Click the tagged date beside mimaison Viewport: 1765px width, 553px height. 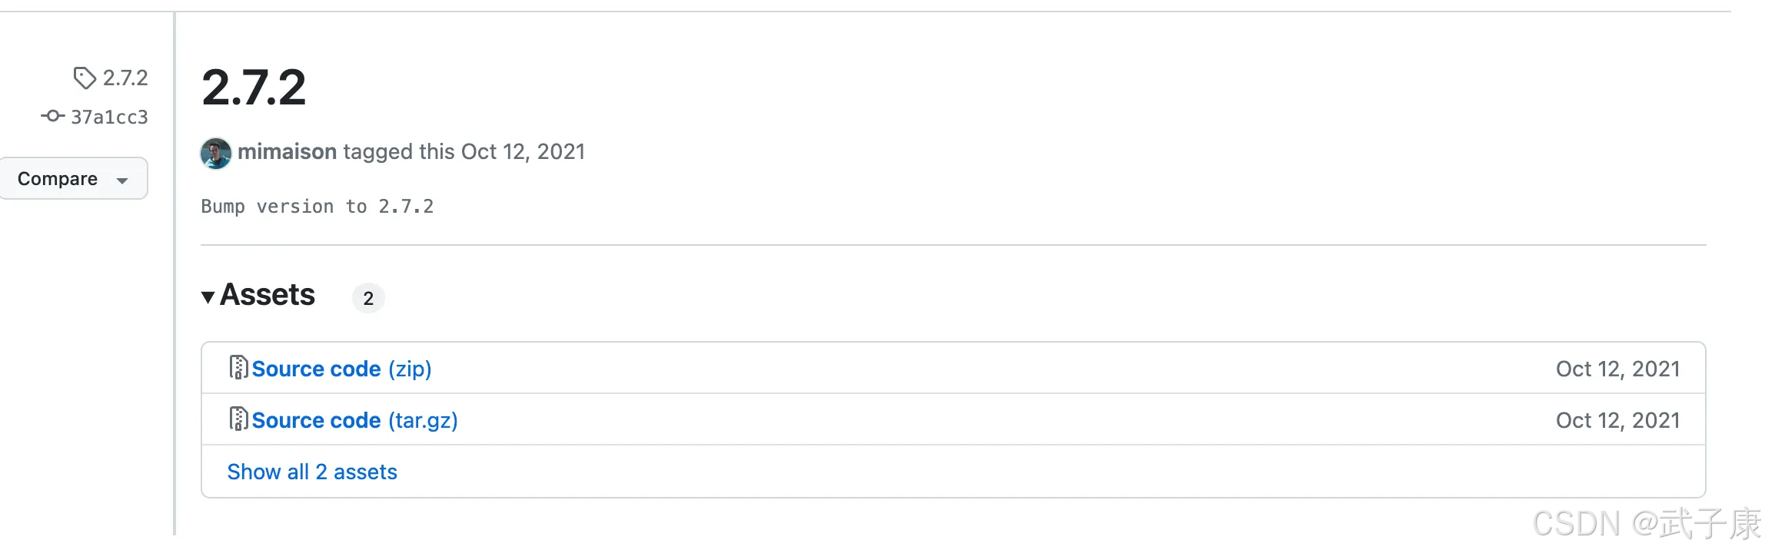click(x=523, y=151)
